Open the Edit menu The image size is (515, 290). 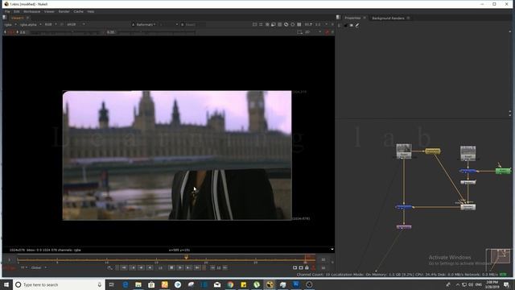pyautogui.click(x=16, y=11)
